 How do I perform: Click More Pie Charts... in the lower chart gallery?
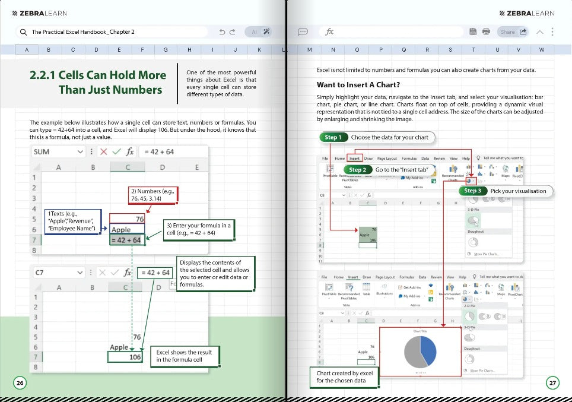(482, 371)
